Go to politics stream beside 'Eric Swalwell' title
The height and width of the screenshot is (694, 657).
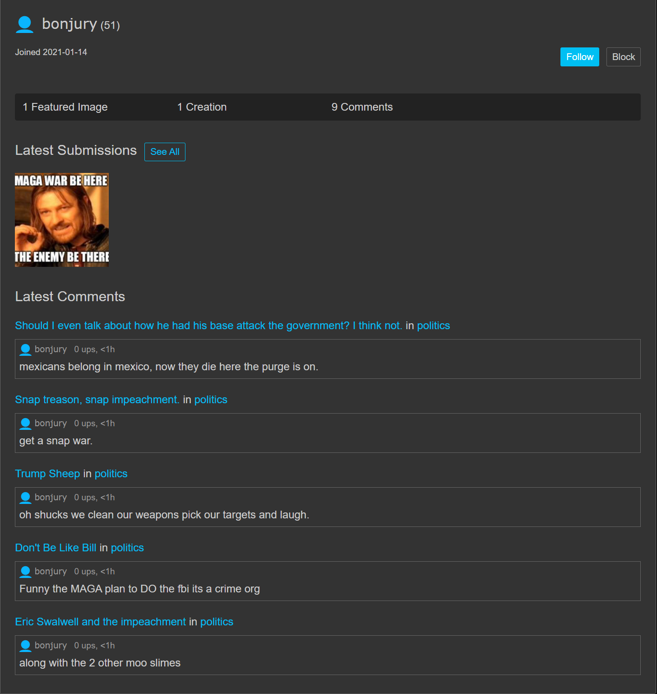point(217,622)
